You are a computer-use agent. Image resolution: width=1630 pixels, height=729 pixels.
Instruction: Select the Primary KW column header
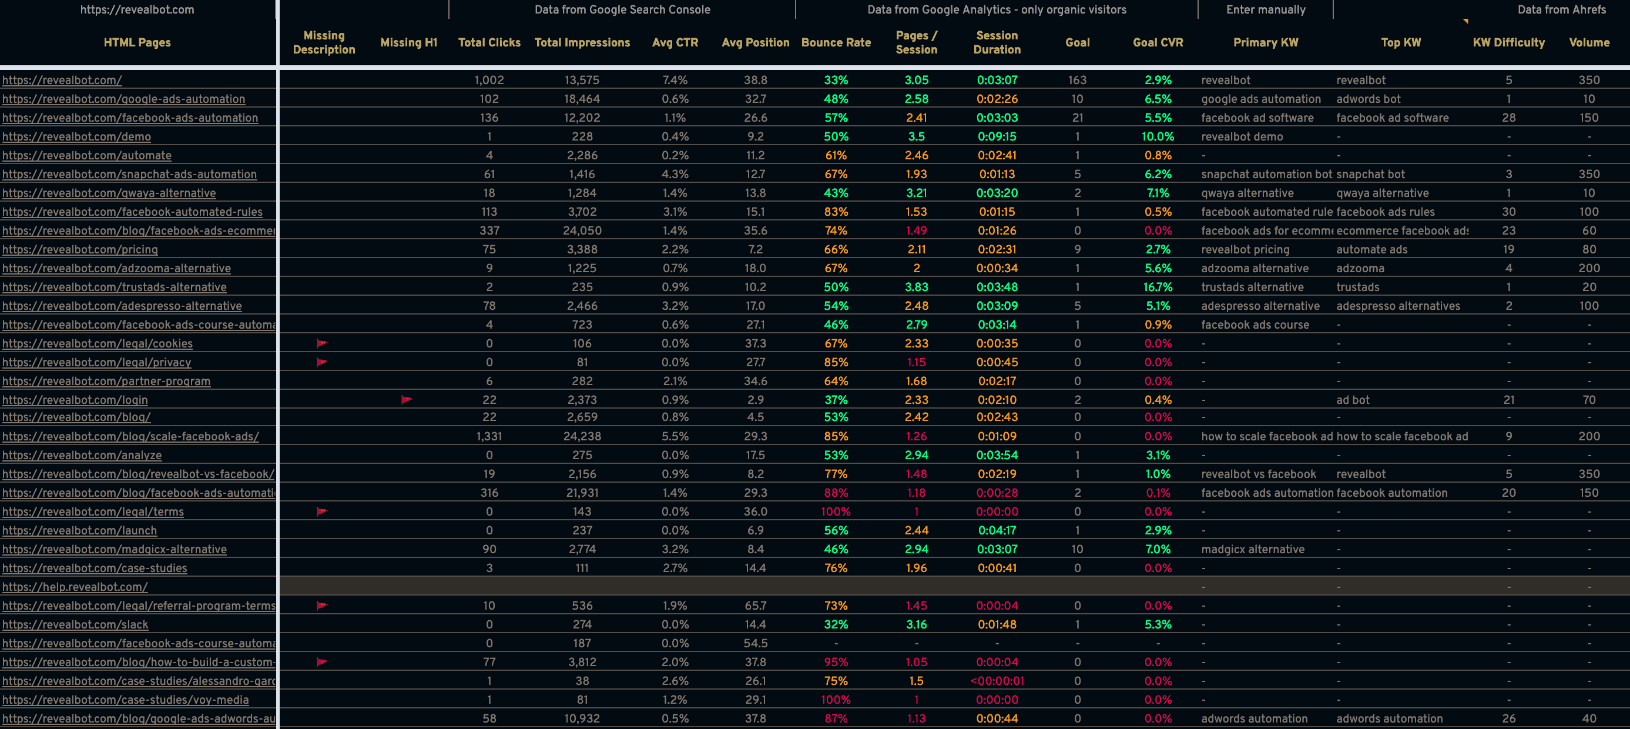(x=1266, y=42)
